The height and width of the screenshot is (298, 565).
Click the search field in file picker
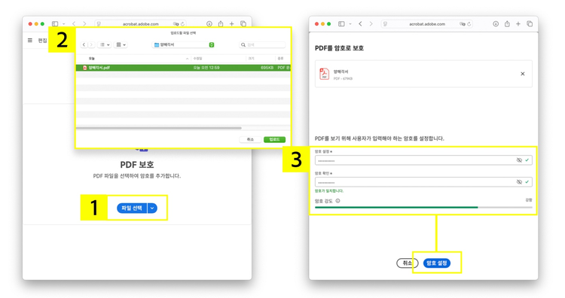[262, 44]
